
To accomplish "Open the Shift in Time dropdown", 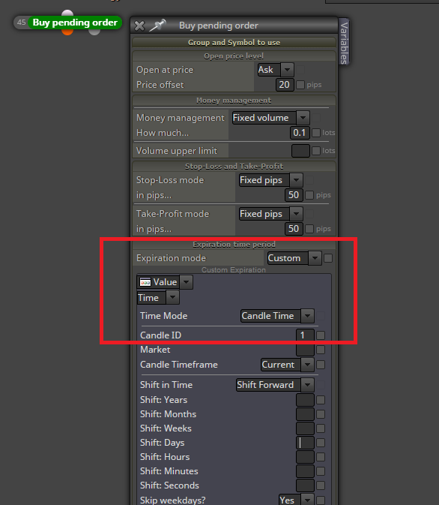I will pos(275,385).
